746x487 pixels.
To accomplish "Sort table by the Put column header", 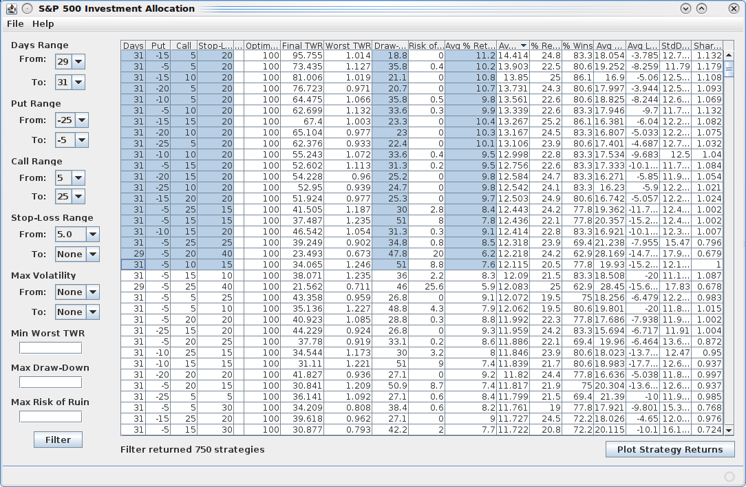I will (x=158, y=45).
